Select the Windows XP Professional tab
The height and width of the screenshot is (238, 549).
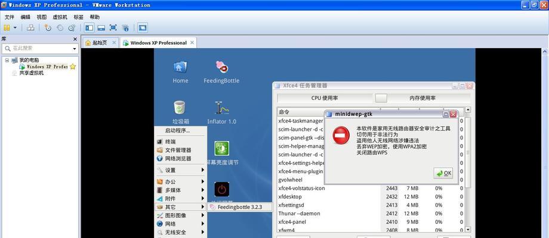pyautogui.click(x=158, y=43)
